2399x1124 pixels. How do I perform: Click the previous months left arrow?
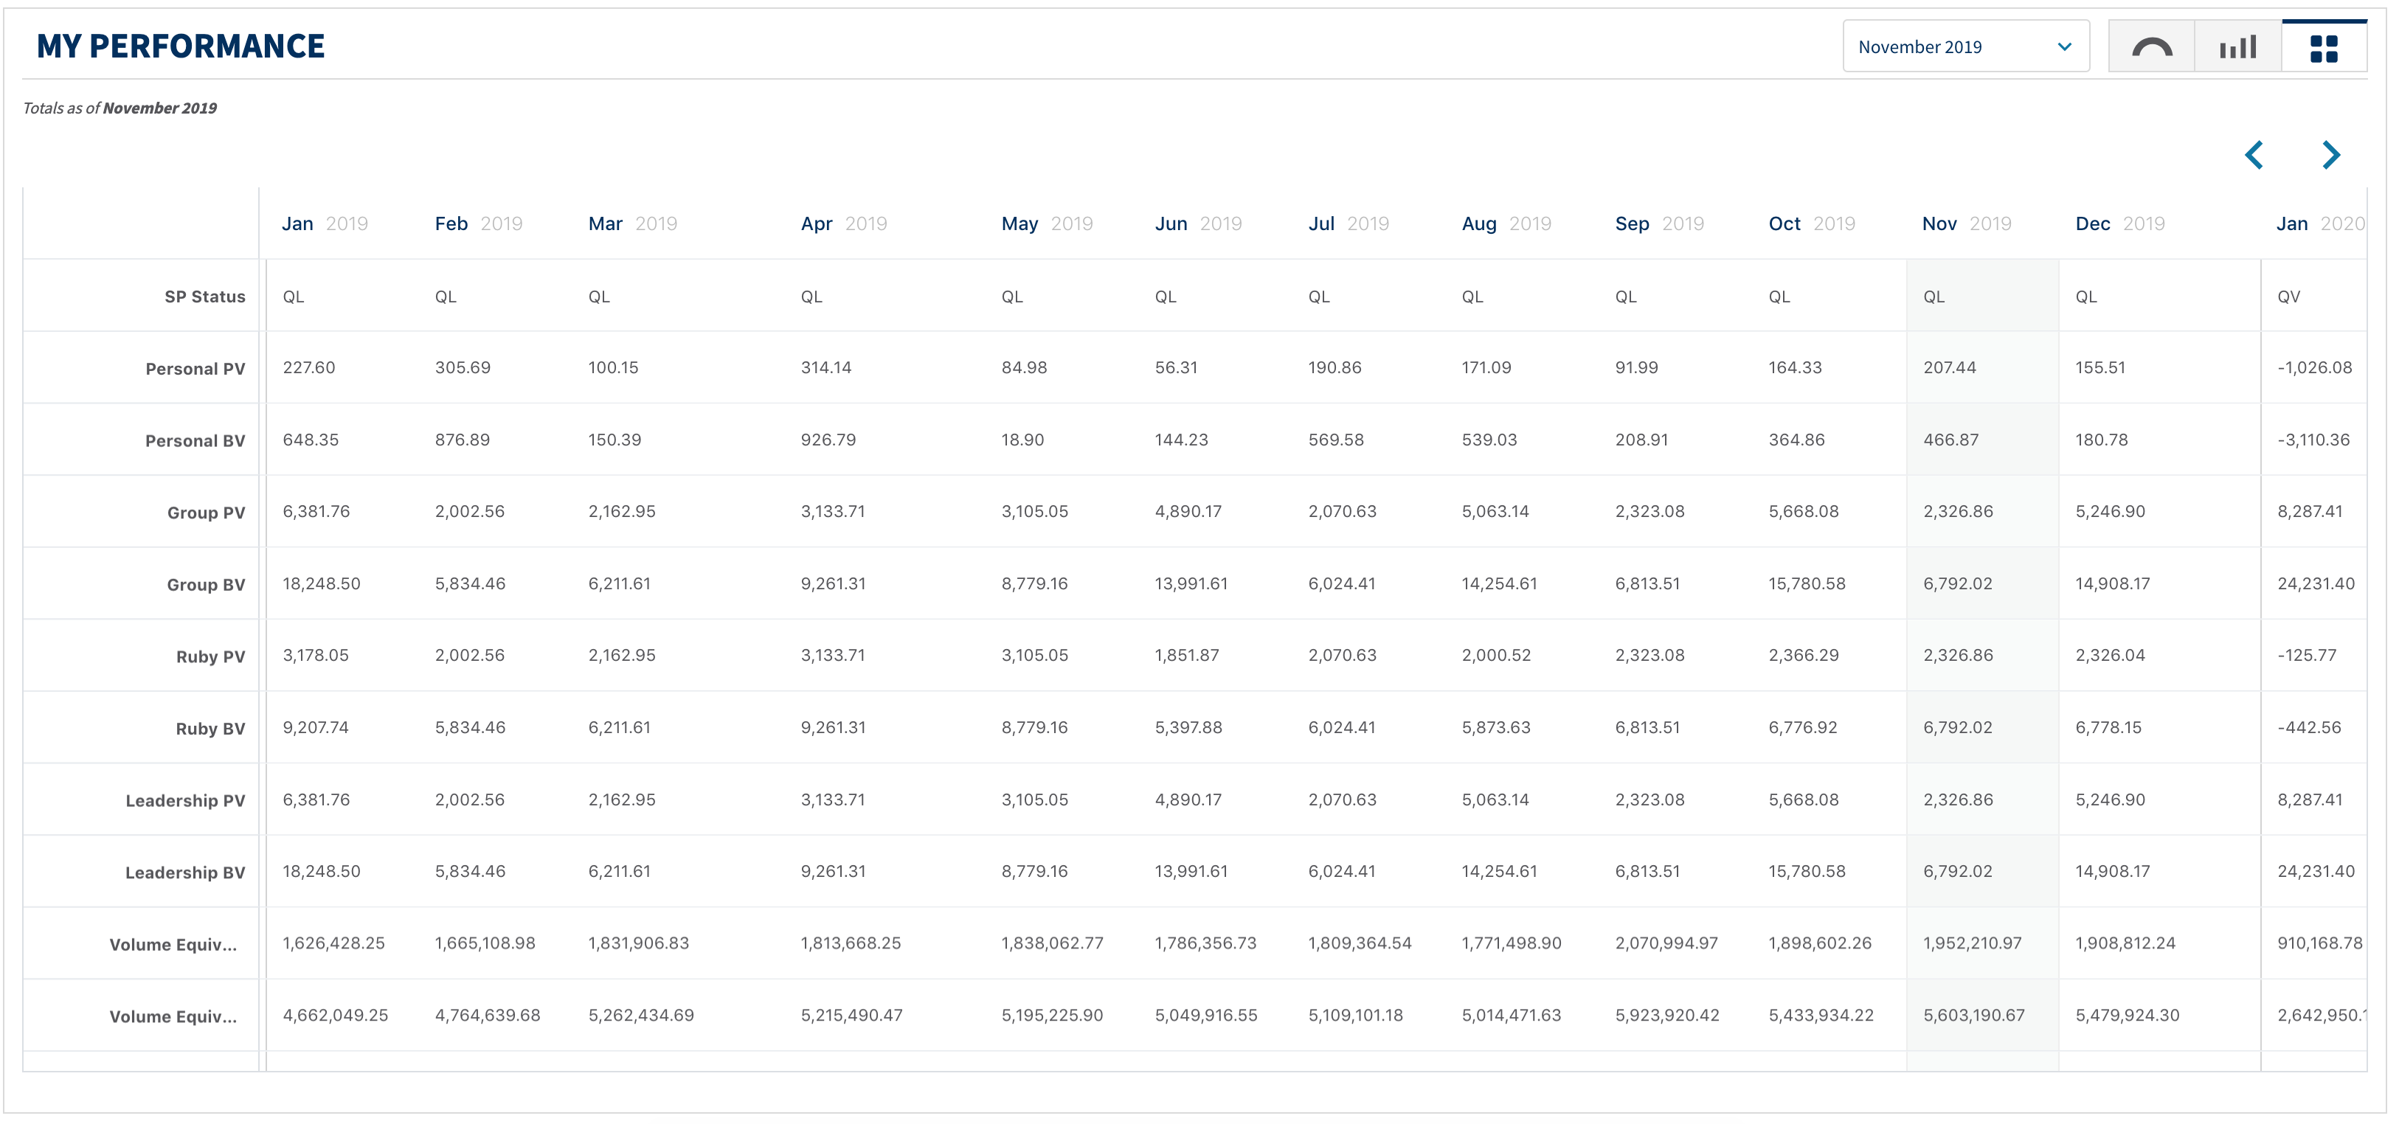coord(2254,155)
